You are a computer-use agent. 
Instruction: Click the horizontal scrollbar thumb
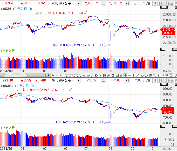[x=36, y=75]
